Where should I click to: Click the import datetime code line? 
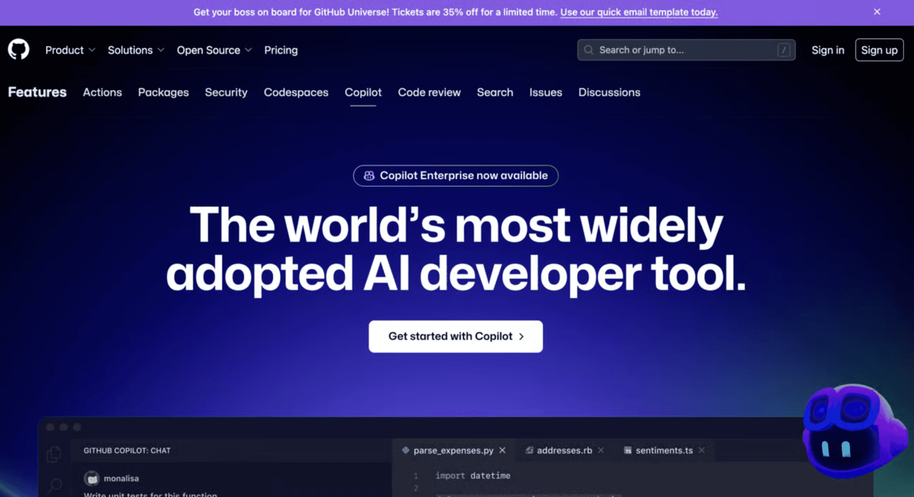[x=472, y=475]
